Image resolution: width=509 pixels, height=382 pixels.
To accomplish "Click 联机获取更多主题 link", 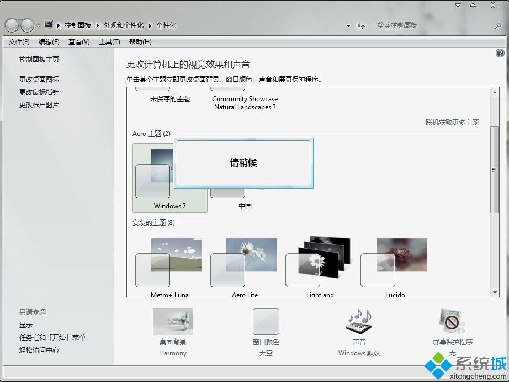I will coord(452,123).
